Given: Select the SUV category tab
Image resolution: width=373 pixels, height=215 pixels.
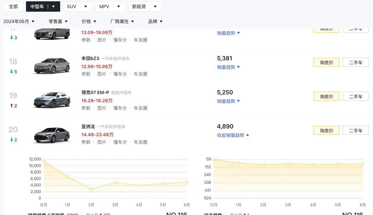Looking at the screenshot, I should pyautogui.click(x=71, y=6).
